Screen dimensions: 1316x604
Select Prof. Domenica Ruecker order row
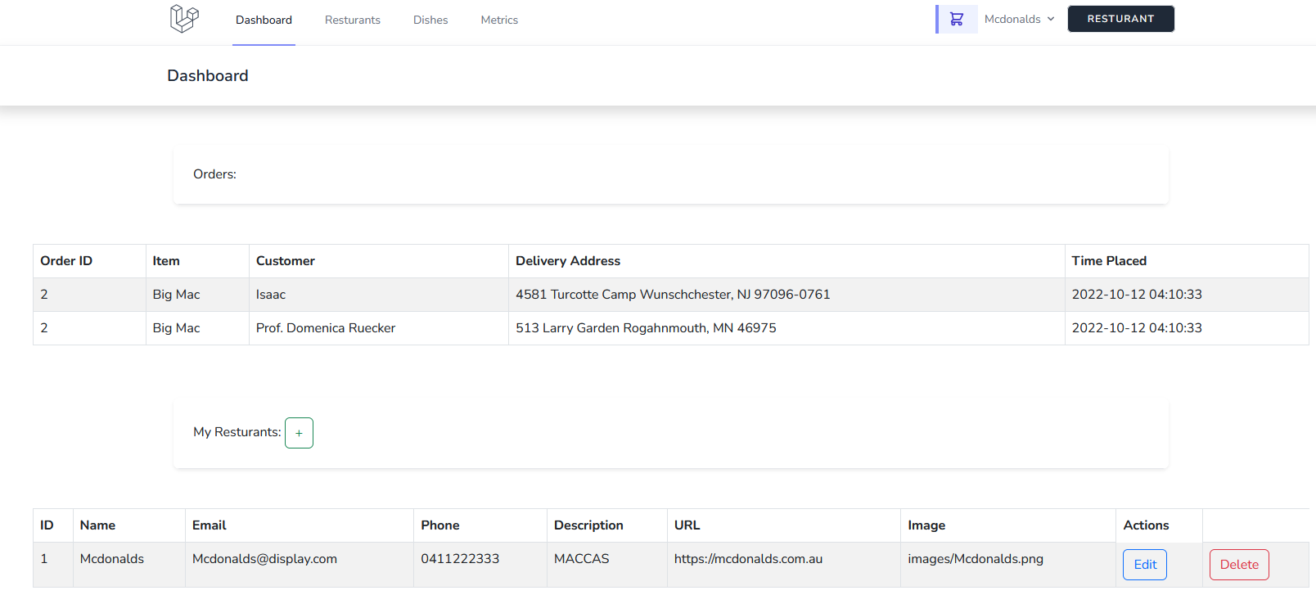click(x=671, y=328)
